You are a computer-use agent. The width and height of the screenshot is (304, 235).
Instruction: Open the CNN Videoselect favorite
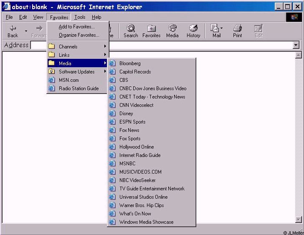pyautogui.click(x=152, y=105)
